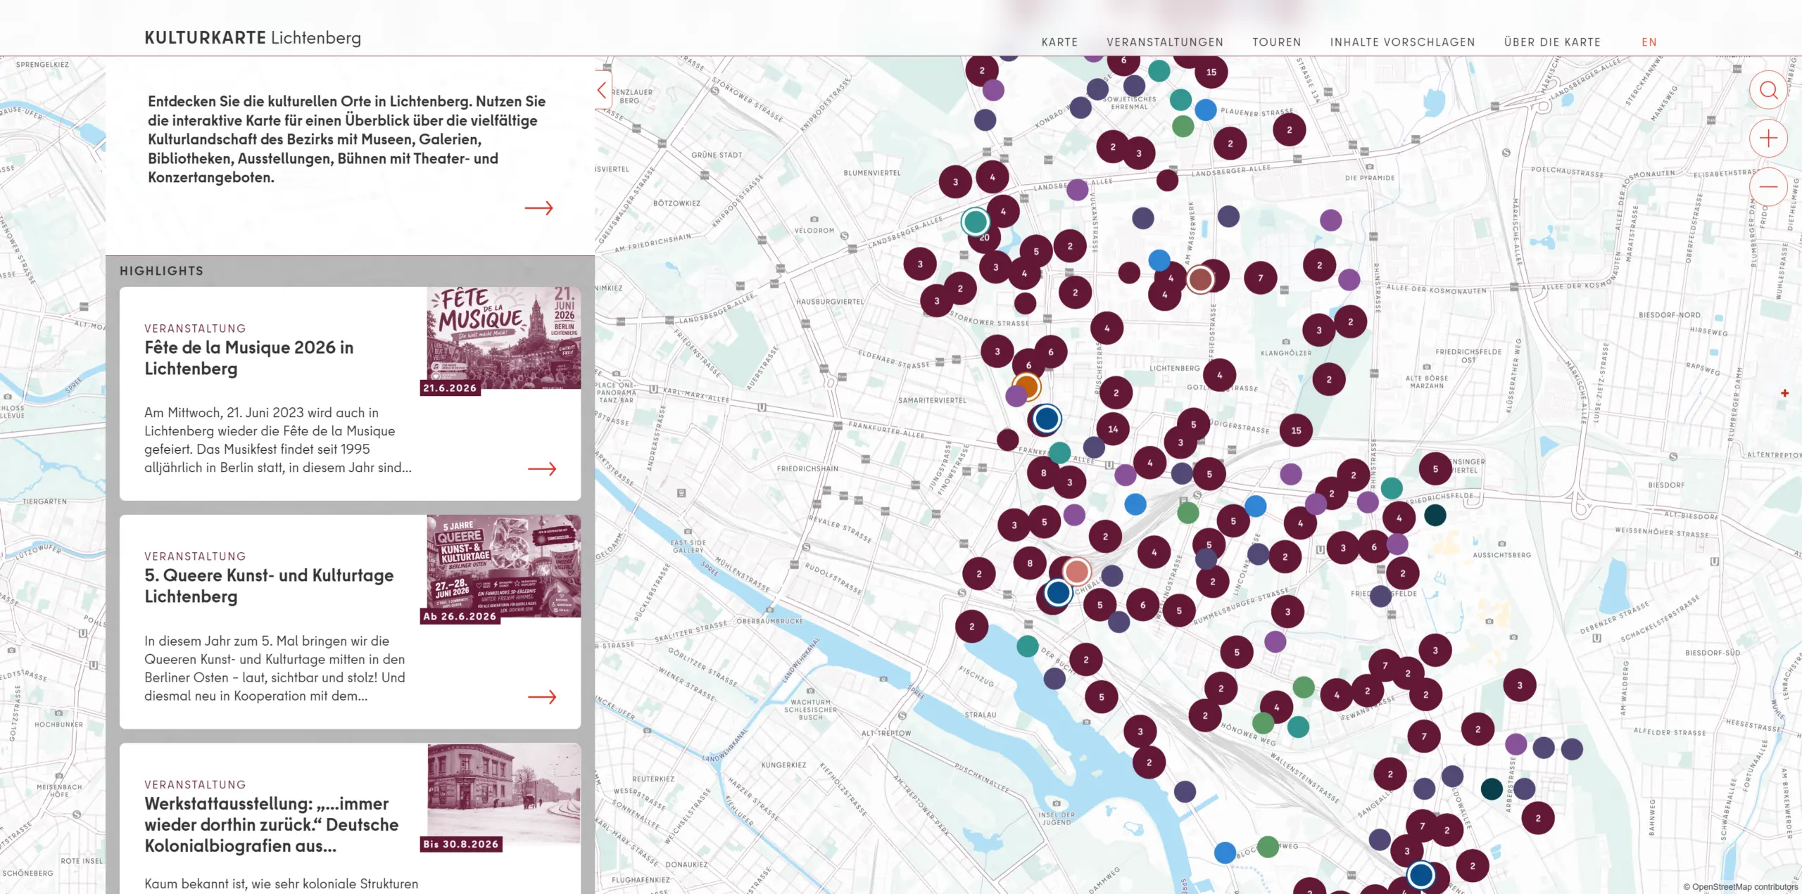Open ÜBER DIE KARTE in the navigation
This screenshot has width=1802, height=894.
pyautogui.click(x=1552, y=42)
